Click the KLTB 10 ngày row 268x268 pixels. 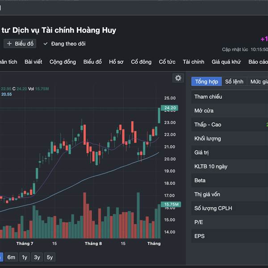pos(230,167)
